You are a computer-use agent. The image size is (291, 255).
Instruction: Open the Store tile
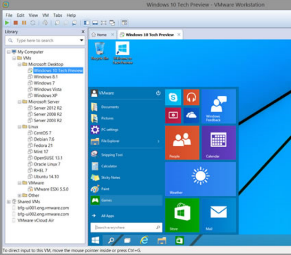click(182, 215)
